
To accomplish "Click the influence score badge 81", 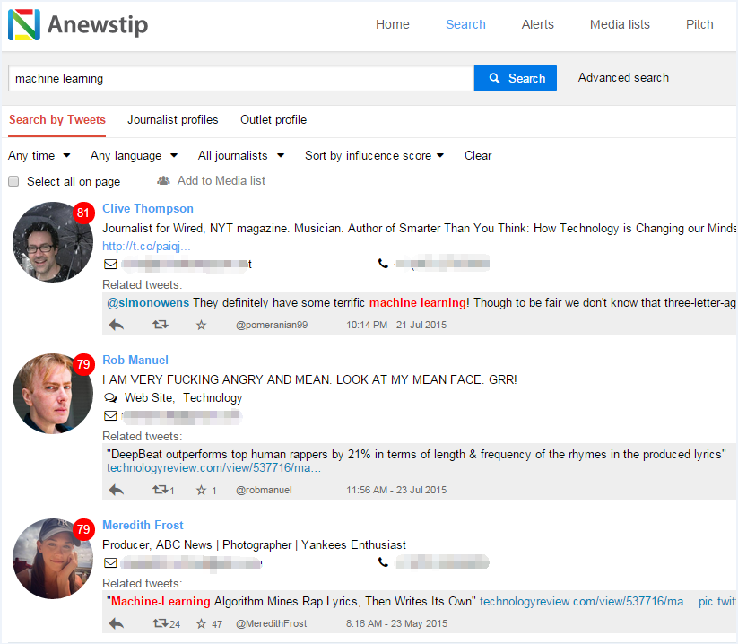I will (x=83, y=213).
